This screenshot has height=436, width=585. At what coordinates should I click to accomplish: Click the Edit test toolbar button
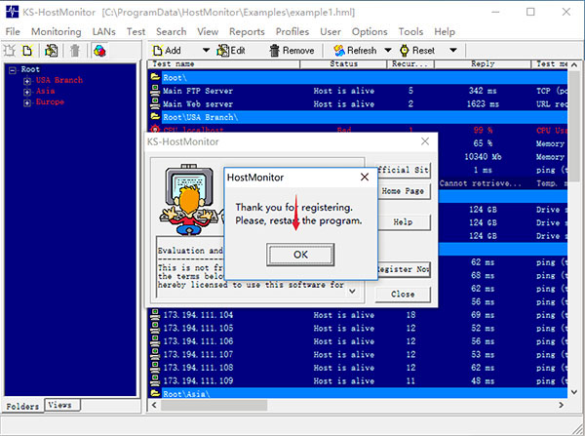(230, 51)
